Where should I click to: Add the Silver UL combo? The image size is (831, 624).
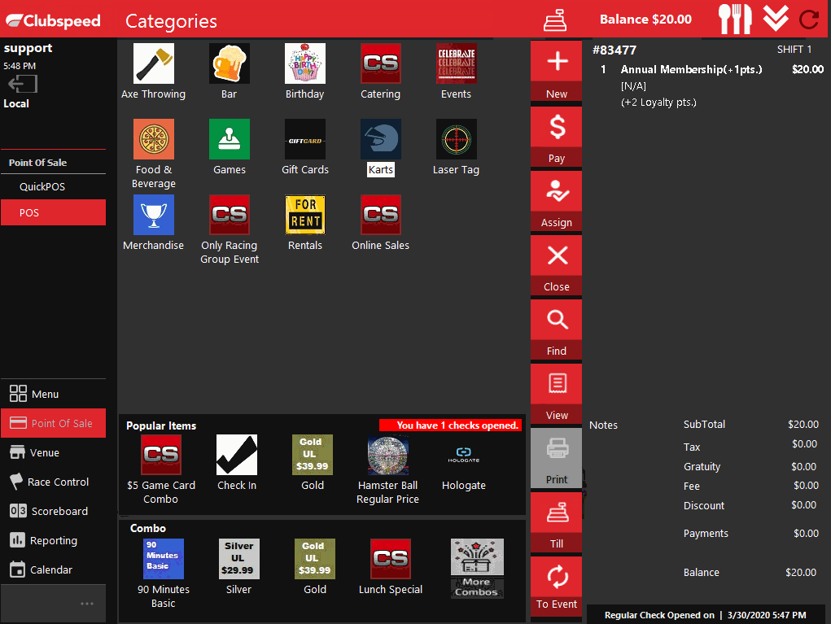coord(239,567)
